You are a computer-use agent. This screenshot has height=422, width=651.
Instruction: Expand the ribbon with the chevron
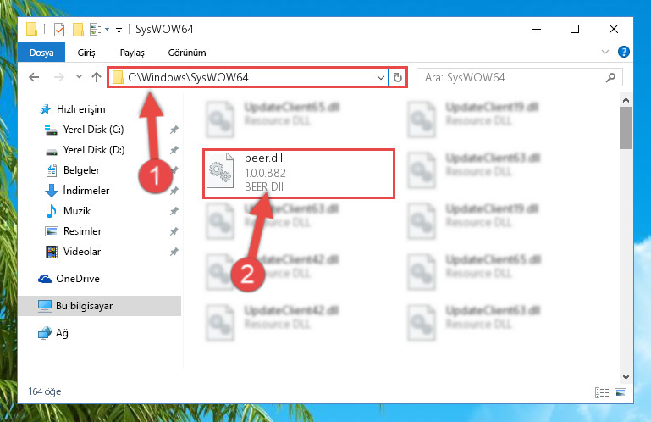(605, 52)
